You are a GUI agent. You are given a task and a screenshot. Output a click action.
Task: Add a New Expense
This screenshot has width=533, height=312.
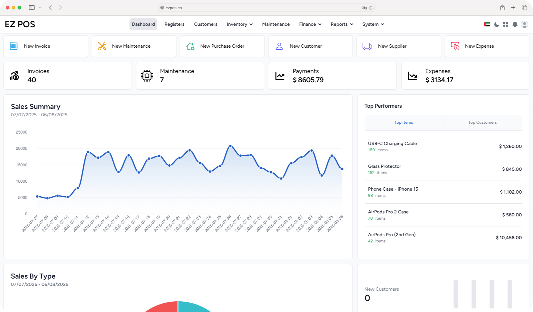487,46
